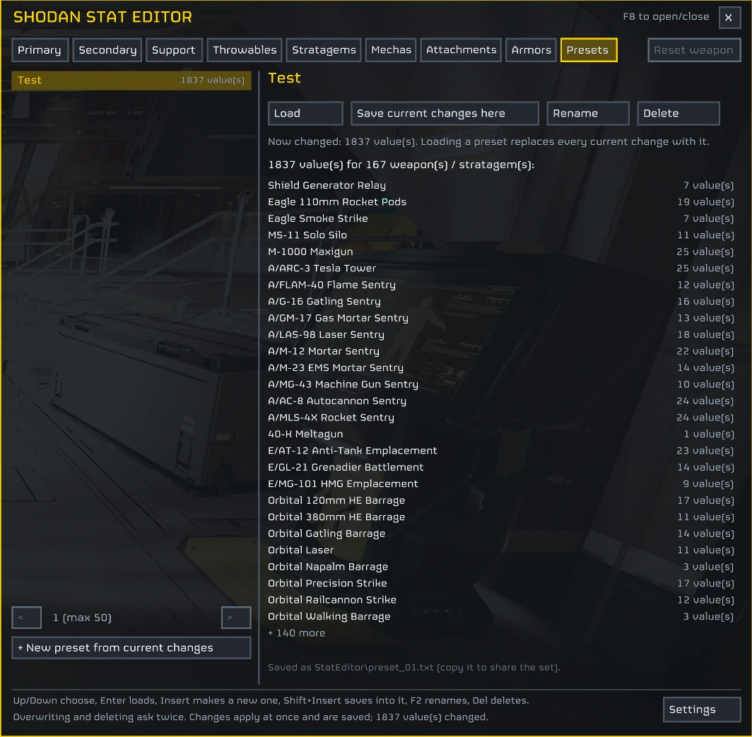
Task: Rename the Test preset
Action: tap(587, 113)
